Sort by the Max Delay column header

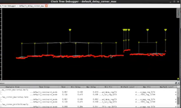click(91, 87)
